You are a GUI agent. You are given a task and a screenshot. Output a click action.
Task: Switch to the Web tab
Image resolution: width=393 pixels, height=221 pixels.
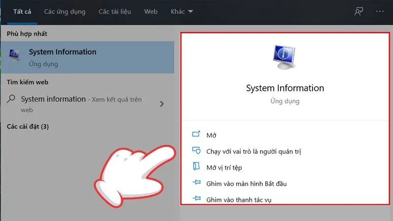[151, 12]
